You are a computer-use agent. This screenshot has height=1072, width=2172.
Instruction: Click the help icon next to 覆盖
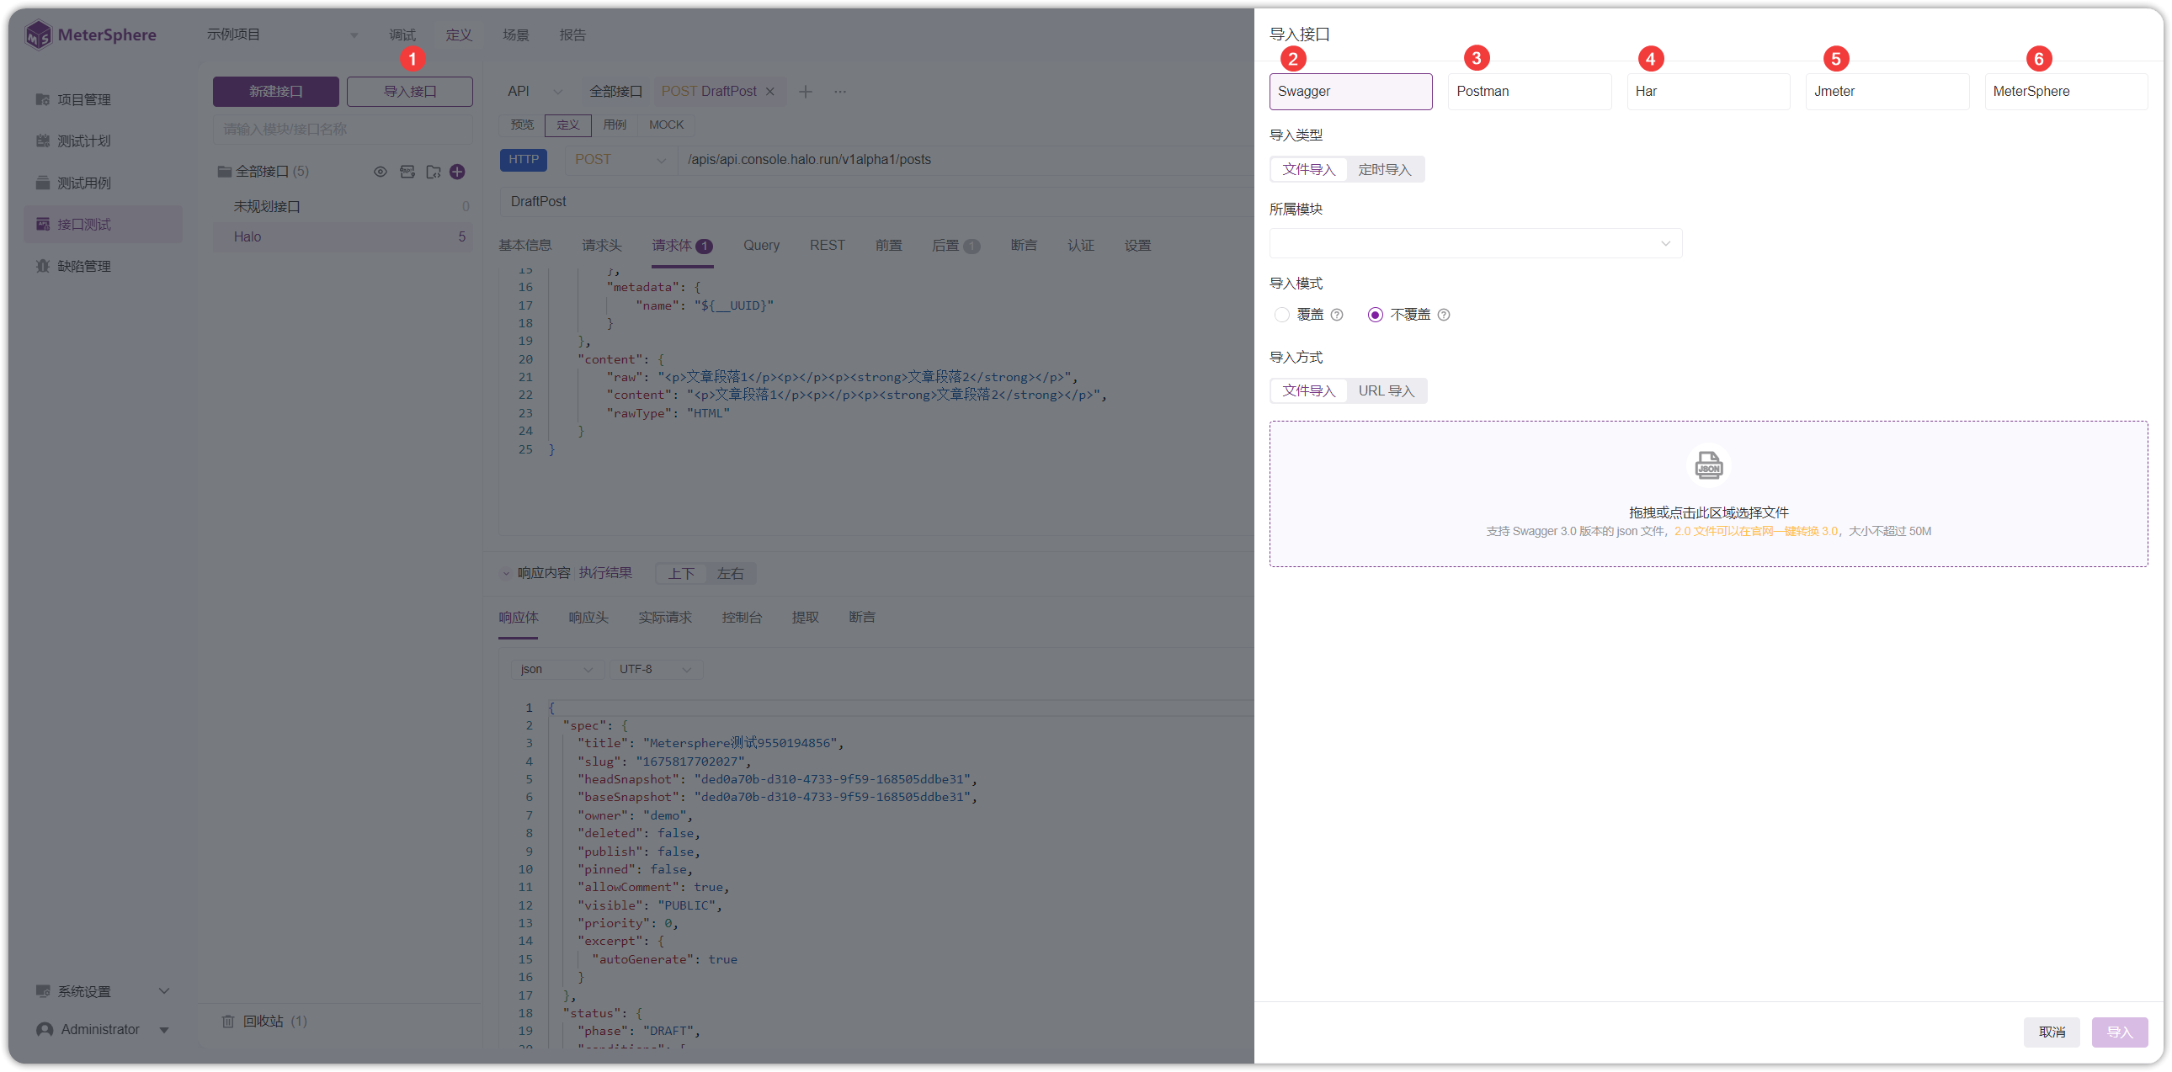pyautogui.click(x=1336, y=316)
